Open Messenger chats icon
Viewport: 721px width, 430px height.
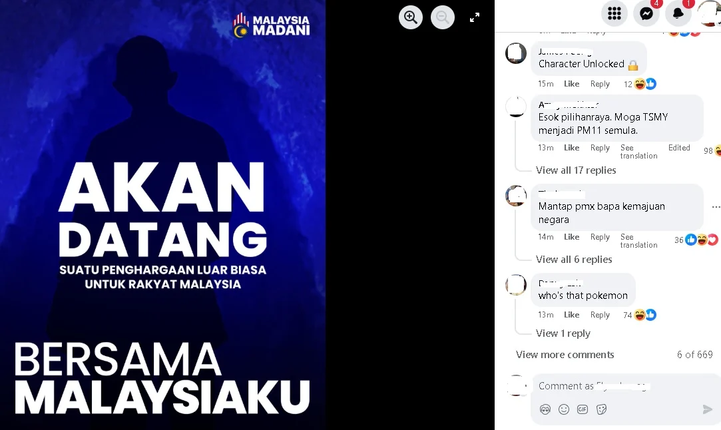[x=646, y=13]
